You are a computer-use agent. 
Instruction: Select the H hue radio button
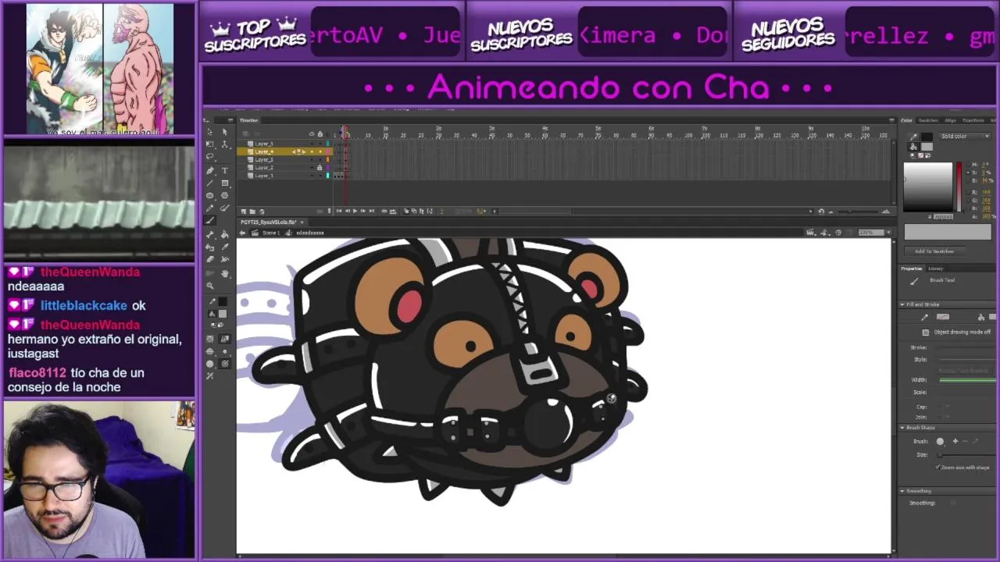pyautogui.click(x=969, y=164)
